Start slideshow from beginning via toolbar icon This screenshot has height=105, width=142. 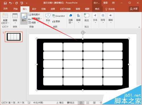click(22, 3)
